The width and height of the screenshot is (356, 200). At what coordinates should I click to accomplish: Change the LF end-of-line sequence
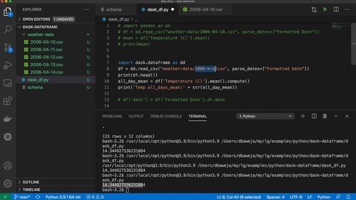pyautogui.click(x=309, y=197)
